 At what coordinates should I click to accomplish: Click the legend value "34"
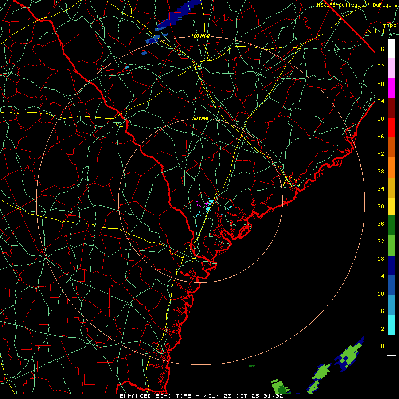381,189
